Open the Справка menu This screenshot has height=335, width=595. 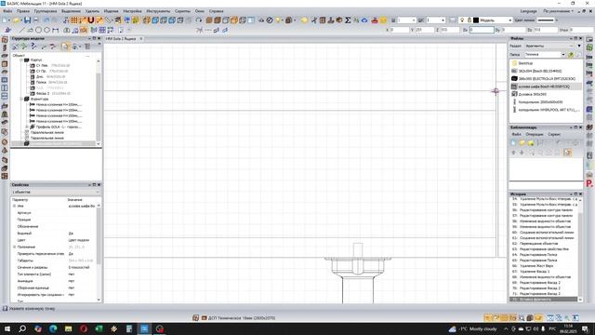pyautogui.click(x=217, y=11)
